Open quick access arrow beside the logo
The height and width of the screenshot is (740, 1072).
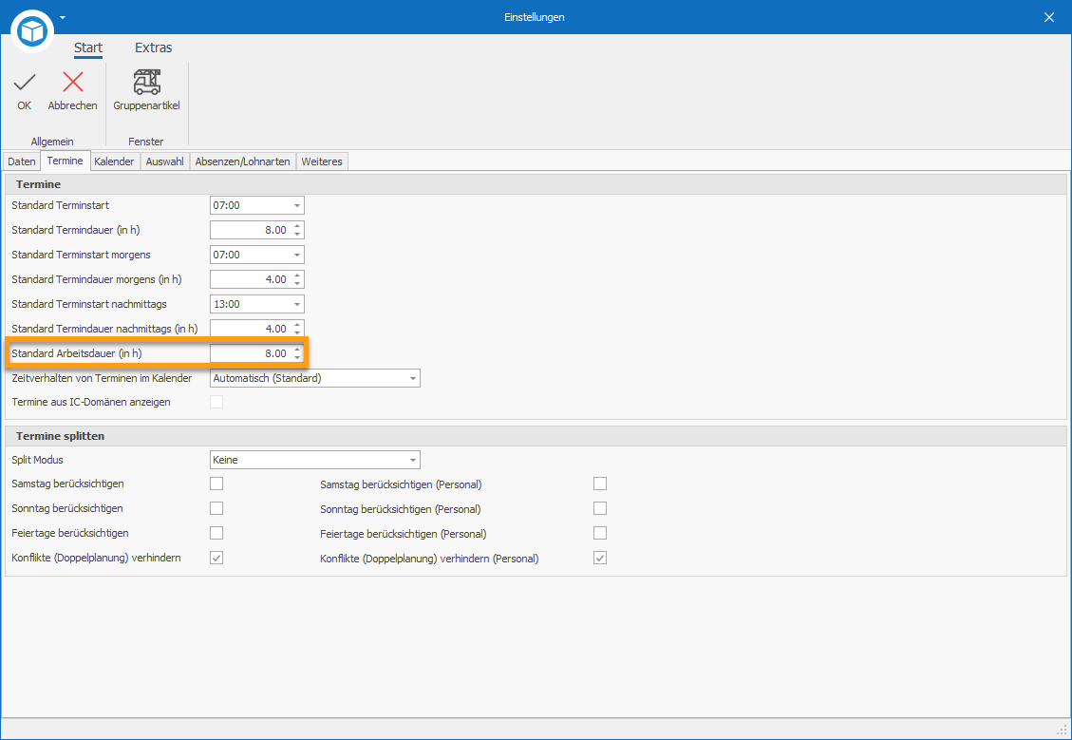point(63,17)
